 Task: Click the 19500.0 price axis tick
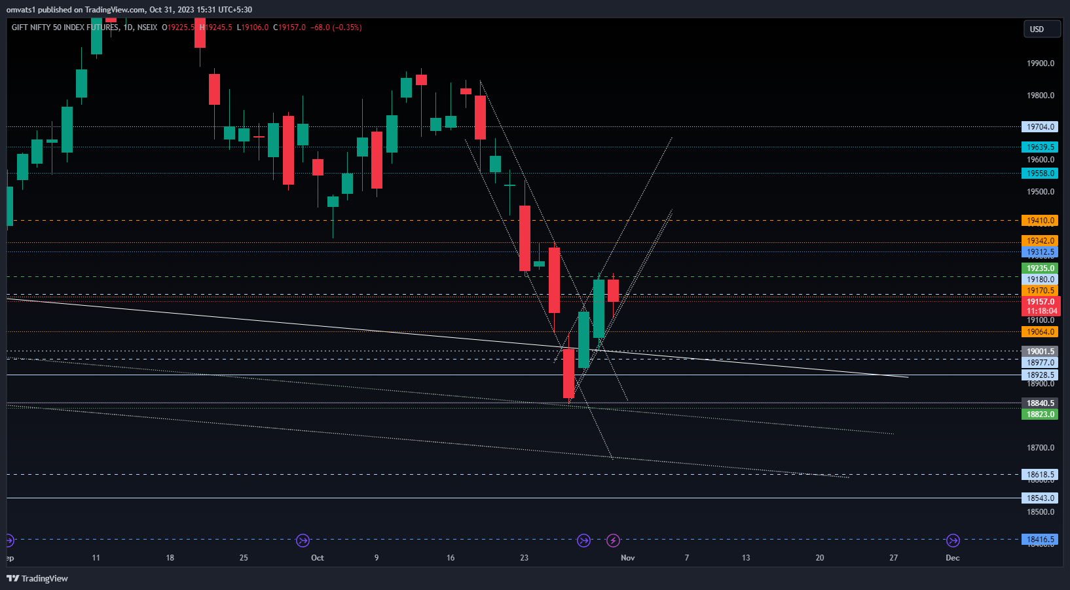pos(1041,192)
